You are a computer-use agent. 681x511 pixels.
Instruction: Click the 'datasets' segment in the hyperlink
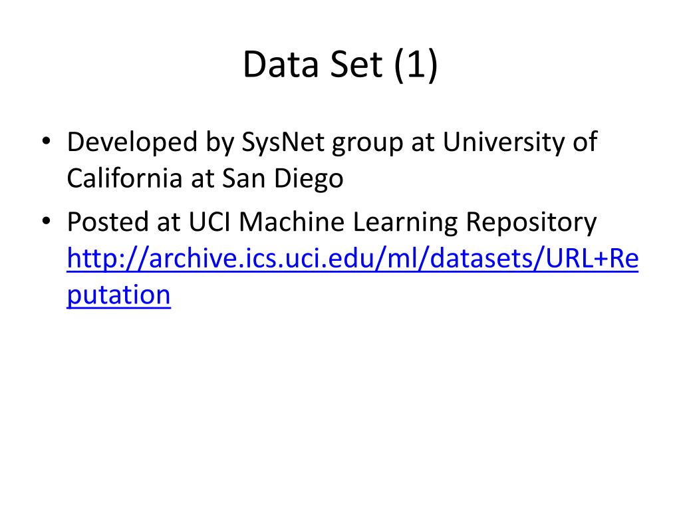click(481, 259)
